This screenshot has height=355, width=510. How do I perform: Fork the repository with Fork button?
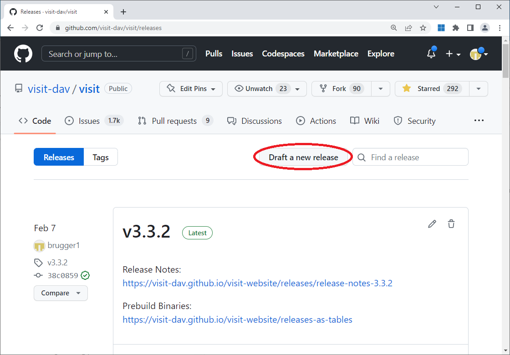tap(341, 89)
